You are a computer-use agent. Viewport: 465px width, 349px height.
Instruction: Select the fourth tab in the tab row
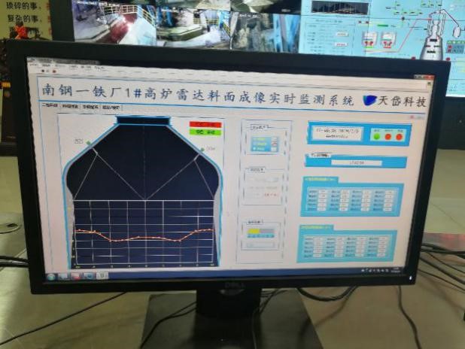111,108
